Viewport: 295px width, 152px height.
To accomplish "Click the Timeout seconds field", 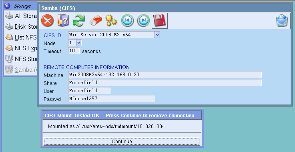I will pos(74,51).
